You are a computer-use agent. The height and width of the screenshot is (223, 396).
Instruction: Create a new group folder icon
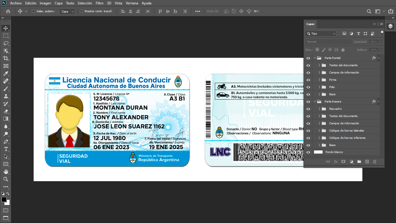coord(359,162)
